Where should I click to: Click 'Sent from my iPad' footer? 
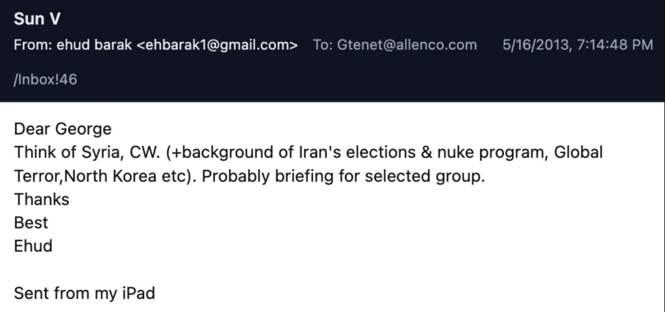coord(84,293)
